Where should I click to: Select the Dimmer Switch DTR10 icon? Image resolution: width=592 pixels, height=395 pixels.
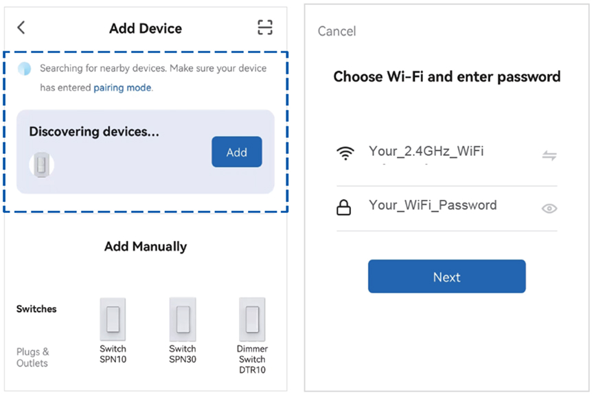point(252,319)
